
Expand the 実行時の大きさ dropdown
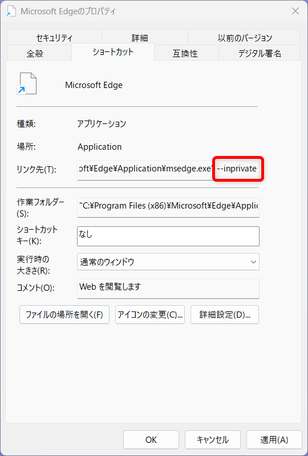point(168,262)
